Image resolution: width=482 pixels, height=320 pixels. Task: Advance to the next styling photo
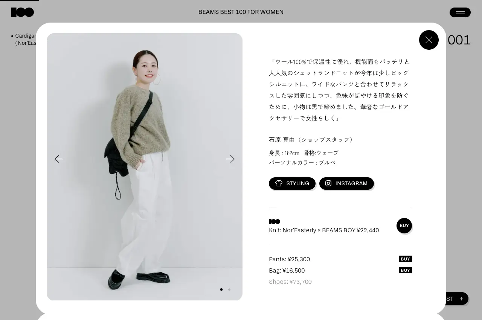click(x=230, y=159)
